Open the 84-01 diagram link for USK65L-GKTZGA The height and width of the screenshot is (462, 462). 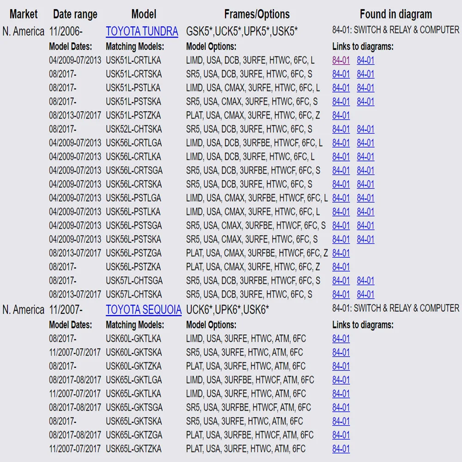(341, 435)
